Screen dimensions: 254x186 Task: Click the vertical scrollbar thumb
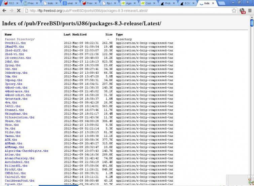(x=252, y=23)
